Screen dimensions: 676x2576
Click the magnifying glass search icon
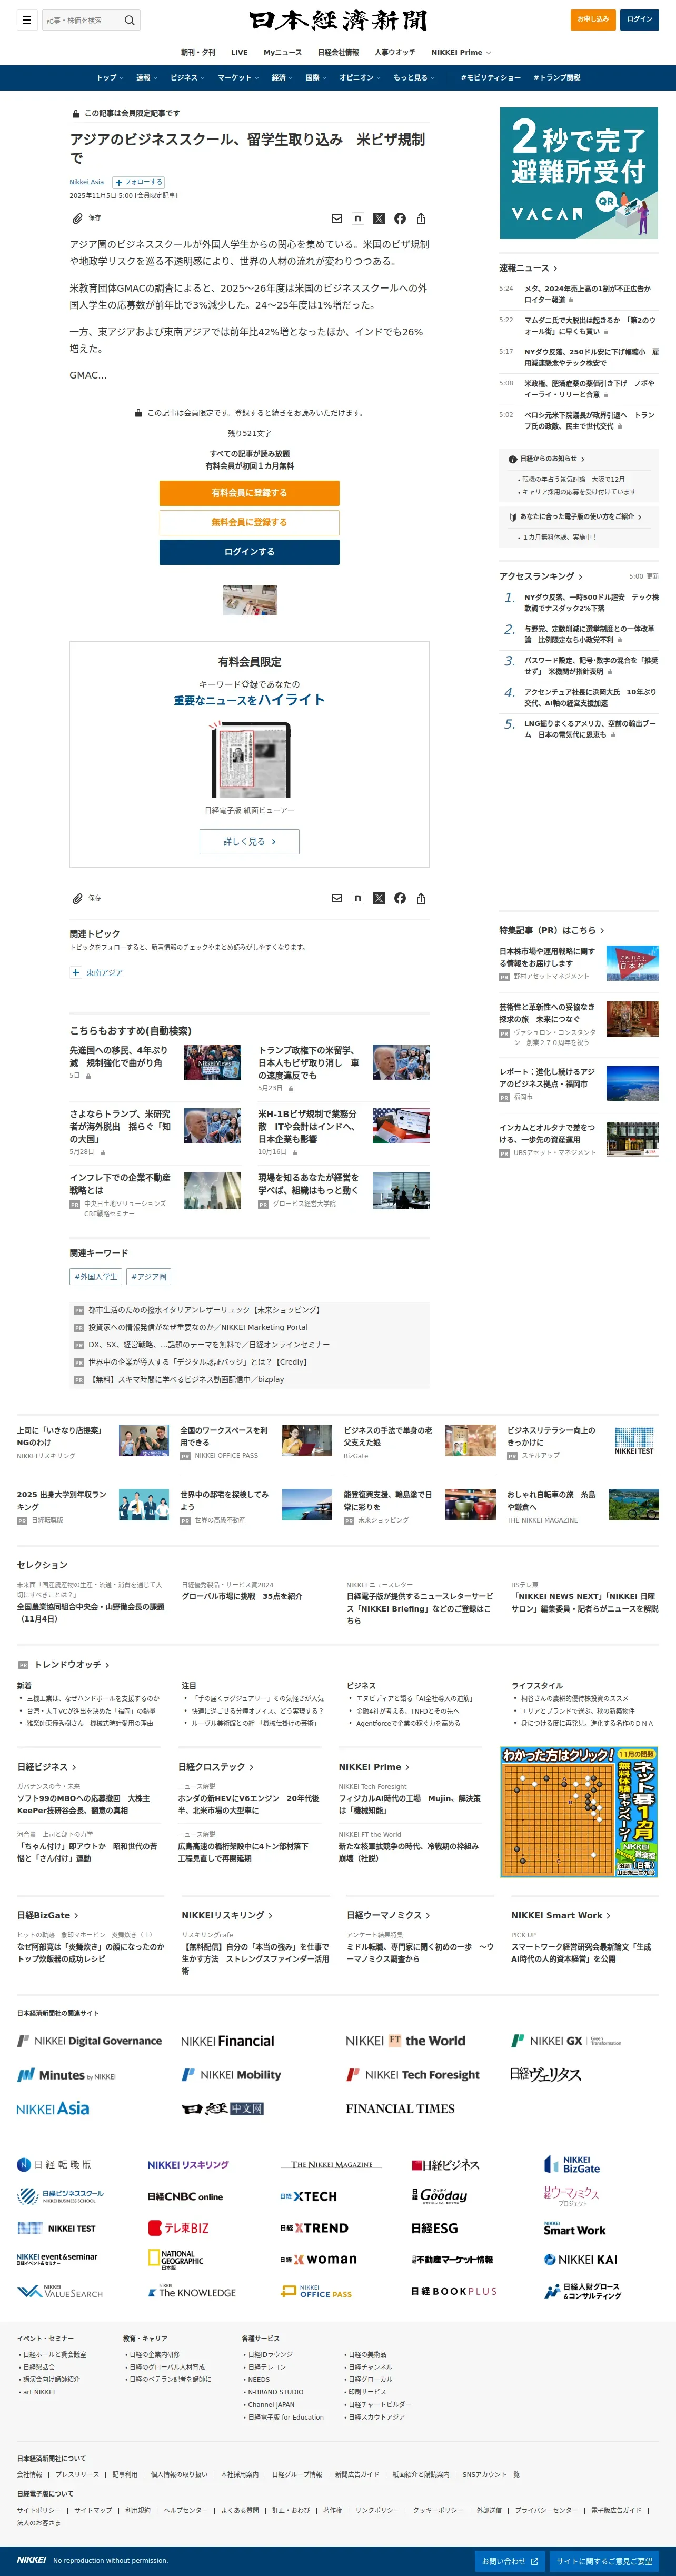129,20
